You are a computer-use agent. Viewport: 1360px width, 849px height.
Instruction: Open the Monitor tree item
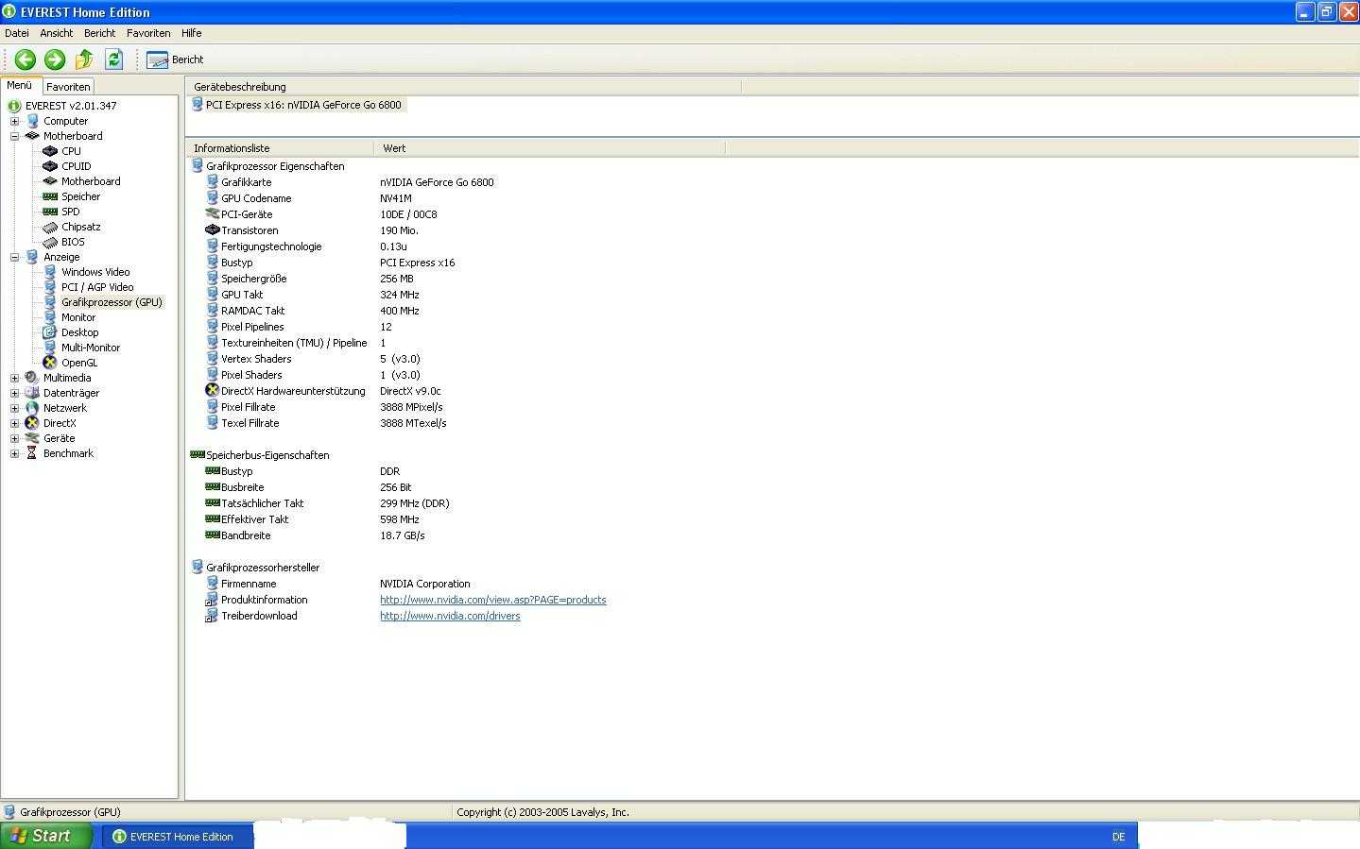pos(78,317)
